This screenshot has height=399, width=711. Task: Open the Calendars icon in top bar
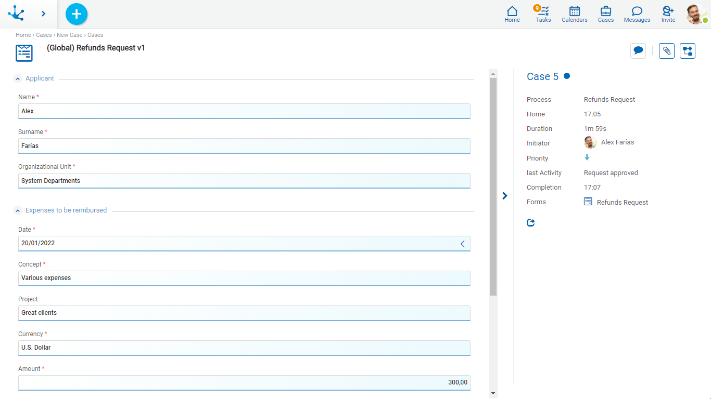[575, 14]
